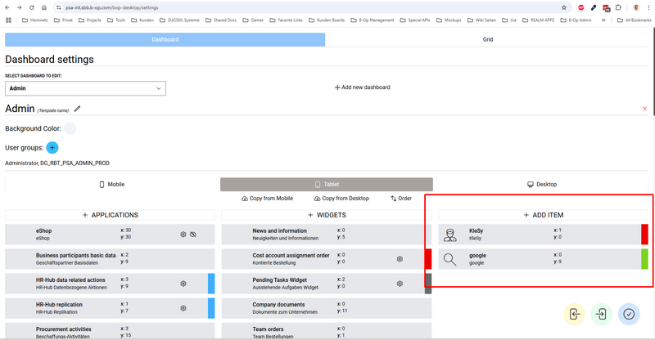Delete the dashboard with red X
The width and height of the screenshot is (655, 340).
pos(644,109)
